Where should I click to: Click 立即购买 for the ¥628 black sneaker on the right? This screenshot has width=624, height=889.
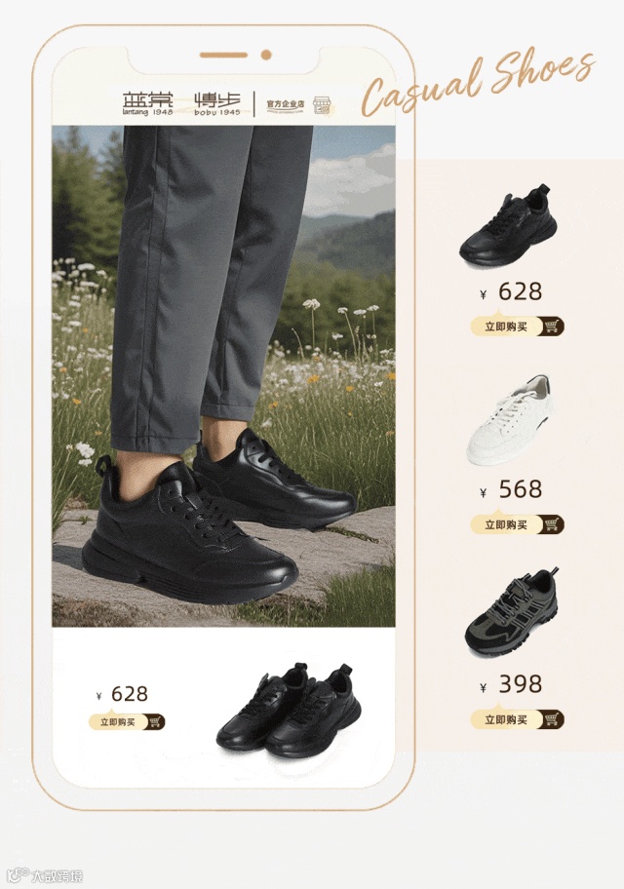(506, 327)
